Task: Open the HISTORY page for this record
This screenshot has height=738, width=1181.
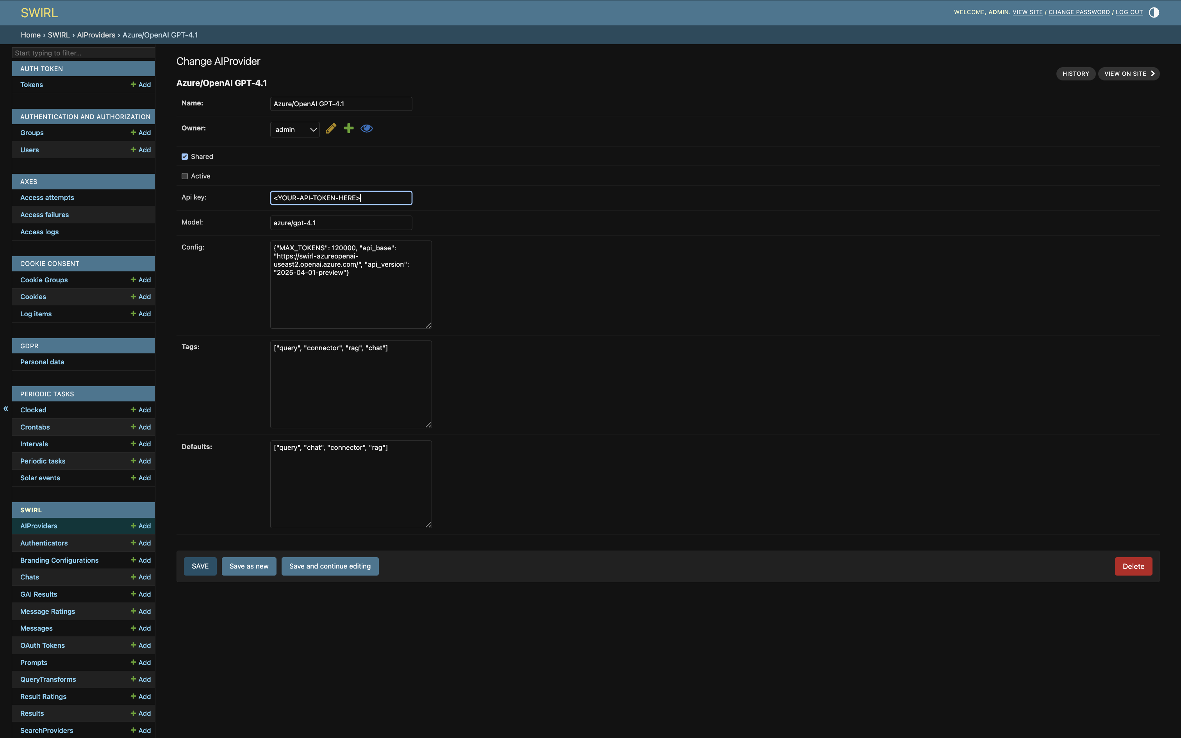Action: 1075,74
